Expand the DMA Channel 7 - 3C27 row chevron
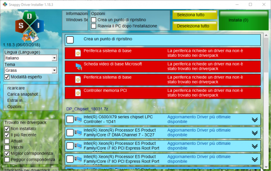The width and height of the screenshot is (271, 171). [x=255, y=133]
